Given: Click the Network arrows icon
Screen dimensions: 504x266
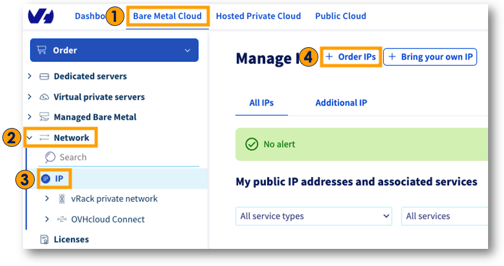Looking at the screenshot, I should 44,137.
